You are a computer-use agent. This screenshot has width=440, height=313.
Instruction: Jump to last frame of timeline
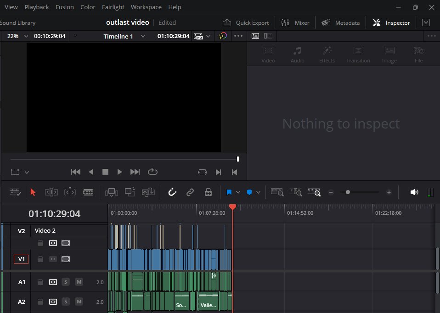click(x=135, y=172)
